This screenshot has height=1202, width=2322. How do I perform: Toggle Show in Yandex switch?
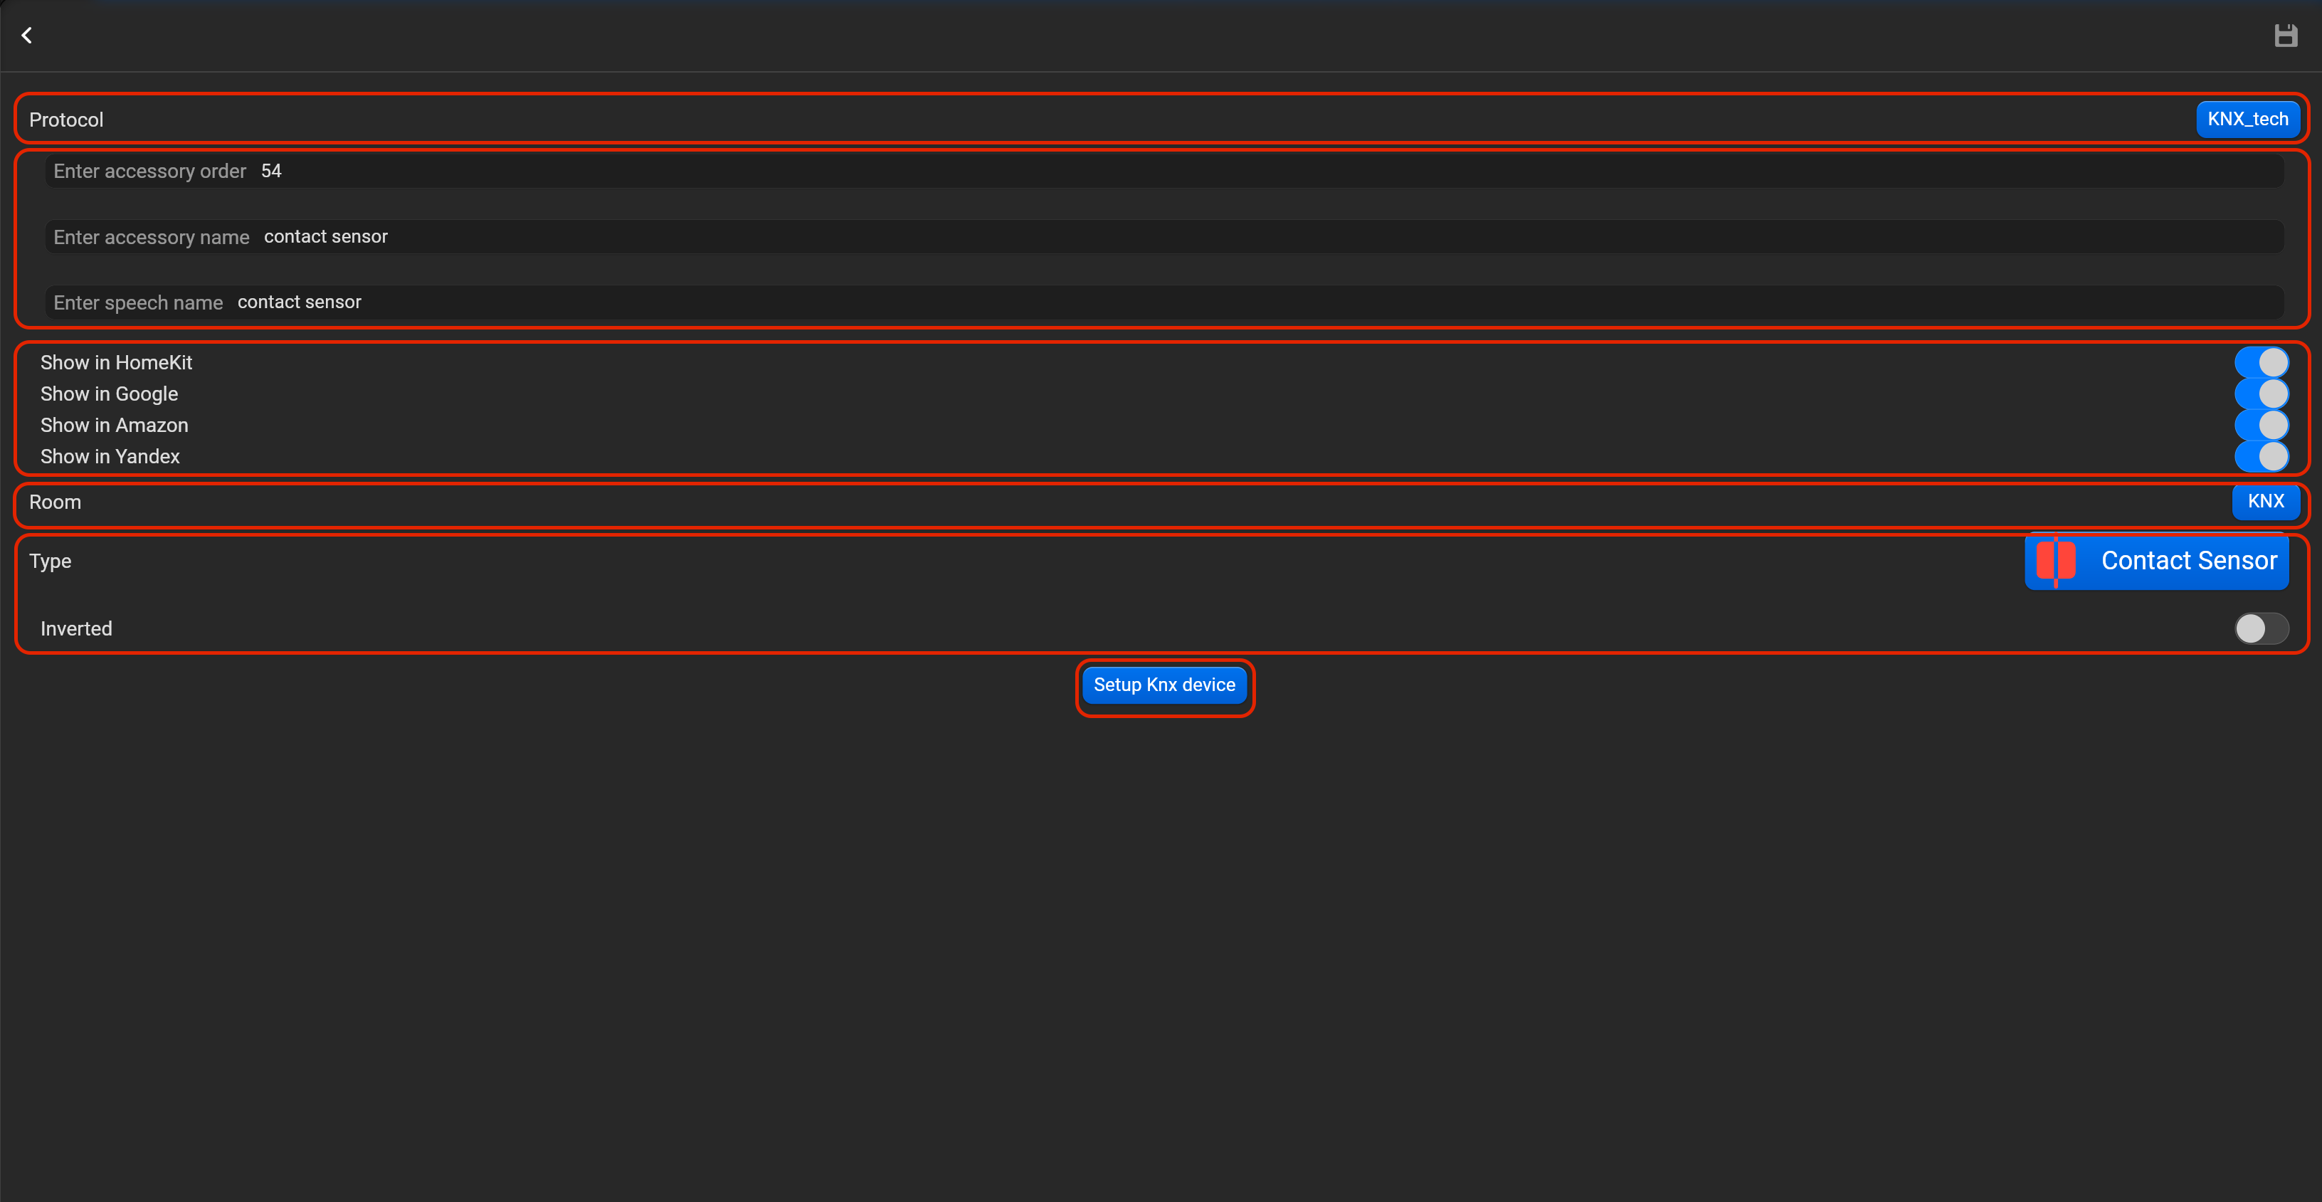point(2261,456)
